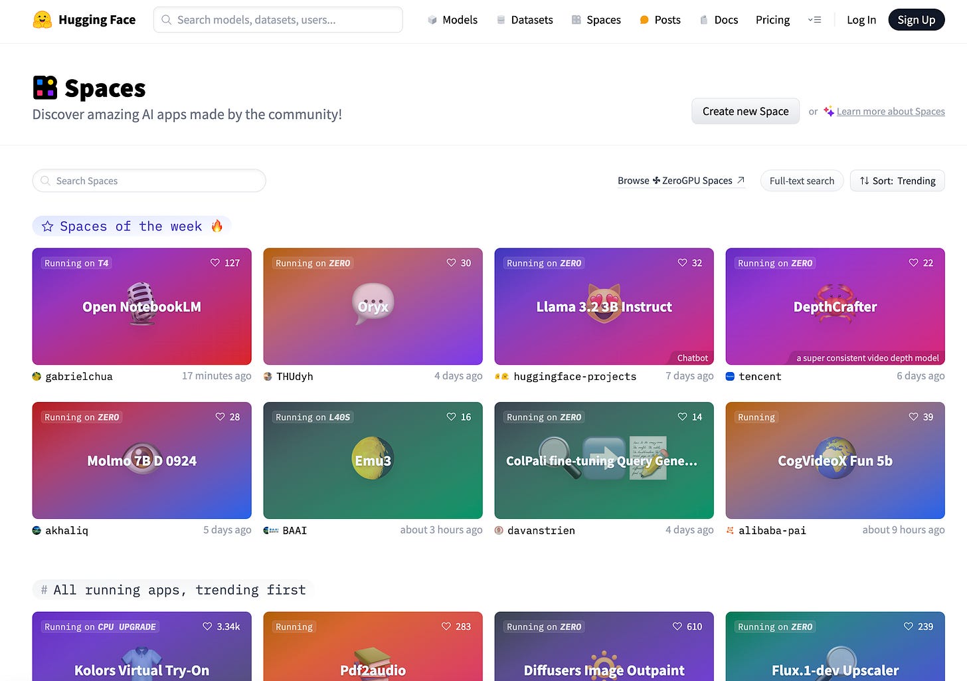Click heart icon on Kolors Virtual Try-On

point(207,627)
